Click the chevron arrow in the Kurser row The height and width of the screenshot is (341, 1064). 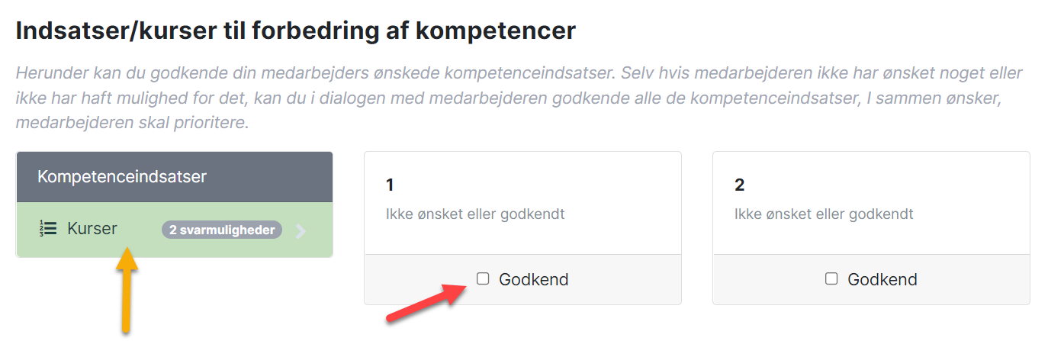[x=301, y=230]
